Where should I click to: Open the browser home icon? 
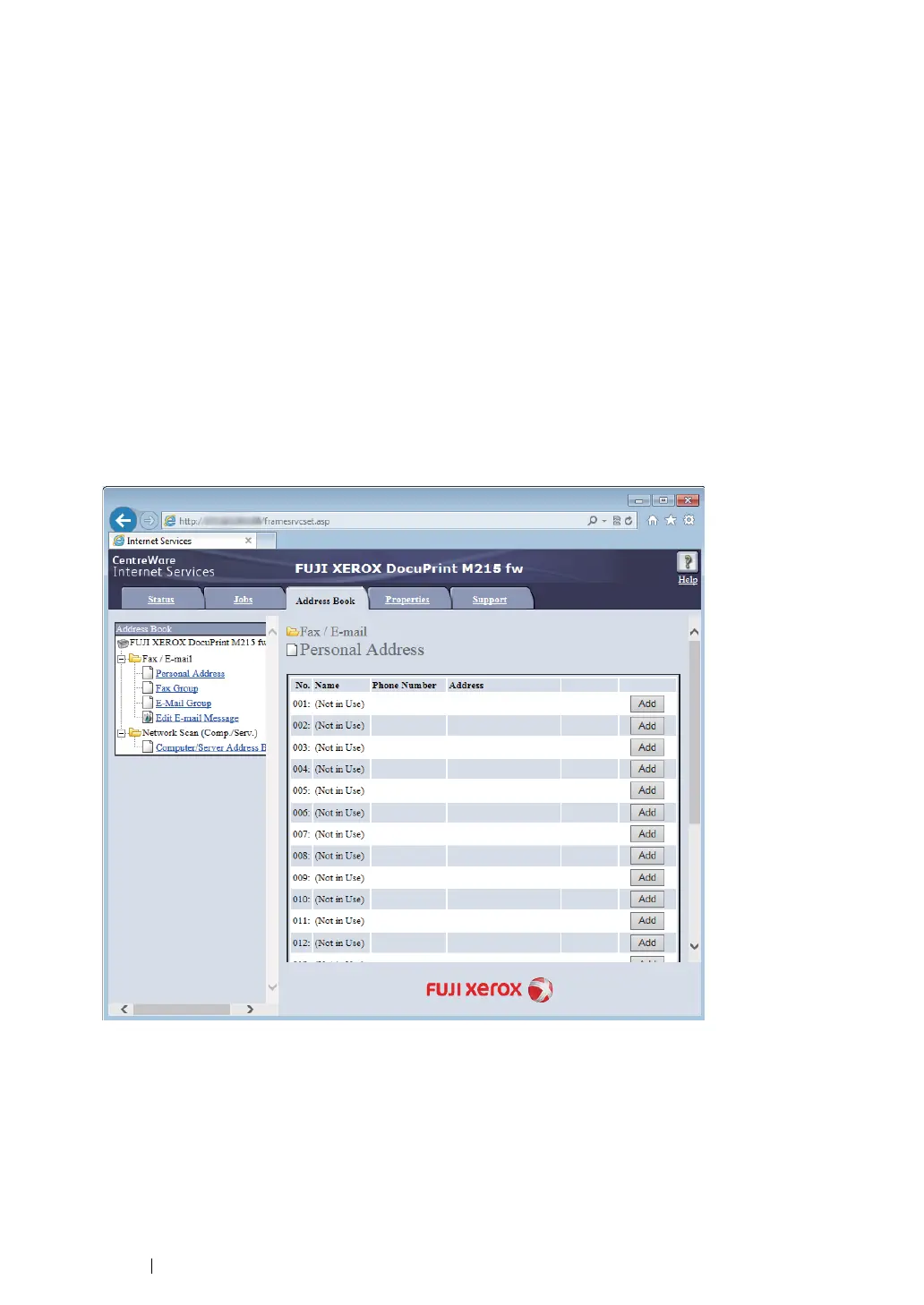coord(653,520)
